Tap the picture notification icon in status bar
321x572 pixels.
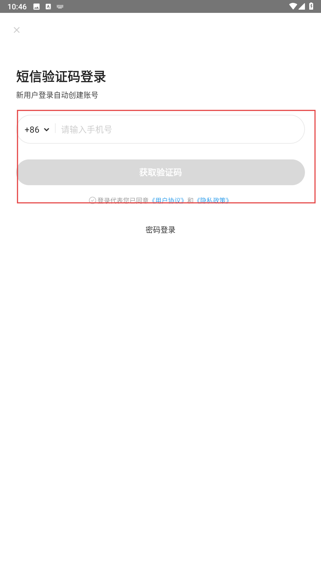[x=36, y=7]
